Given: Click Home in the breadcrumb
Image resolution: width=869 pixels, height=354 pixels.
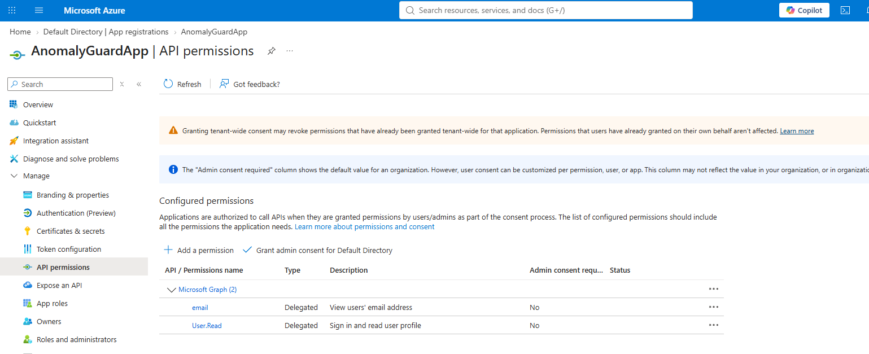Looking at the screenshot, I should (x=20, y=32).
